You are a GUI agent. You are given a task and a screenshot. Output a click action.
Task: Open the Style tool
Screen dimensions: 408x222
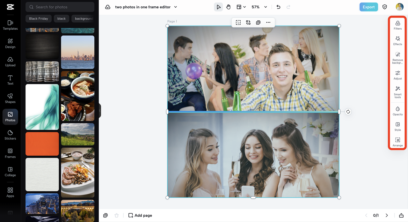tap(397, 127)
